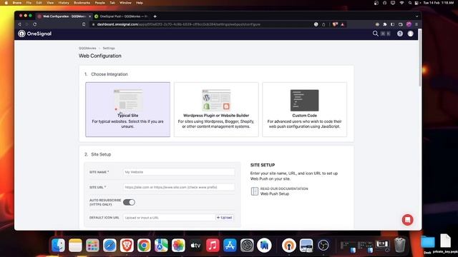The image size is (458, 257).
Task: Toggle the Auto Resubscribe switch
Action: click(129, 202)
